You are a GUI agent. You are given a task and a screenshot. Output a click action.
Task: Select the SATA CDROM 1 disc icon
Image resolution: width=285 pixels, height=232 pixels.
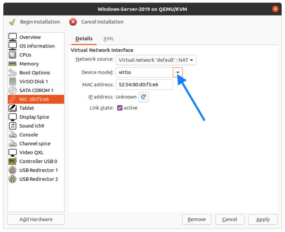pos(13,90)
